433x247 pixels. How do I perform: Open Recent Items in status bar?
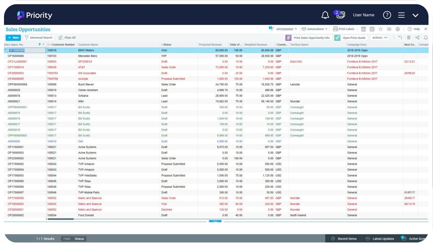[344, 239]
